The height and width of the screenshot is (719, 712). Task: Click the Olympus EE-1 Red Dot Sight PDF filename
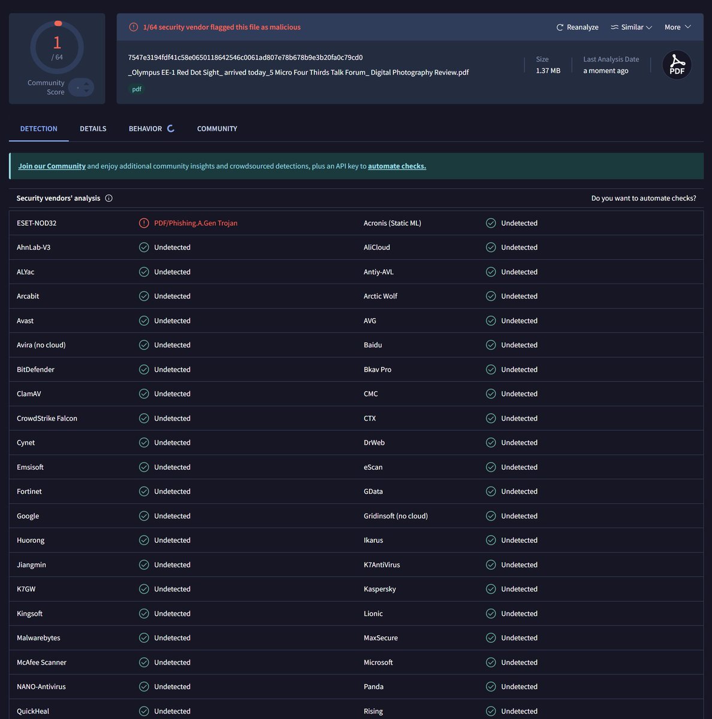(x=298, y=72)
